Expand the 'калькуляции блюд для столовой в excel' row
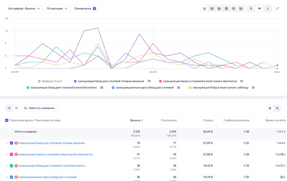This screenshot has height=181, width=287. tap(6, 166)
